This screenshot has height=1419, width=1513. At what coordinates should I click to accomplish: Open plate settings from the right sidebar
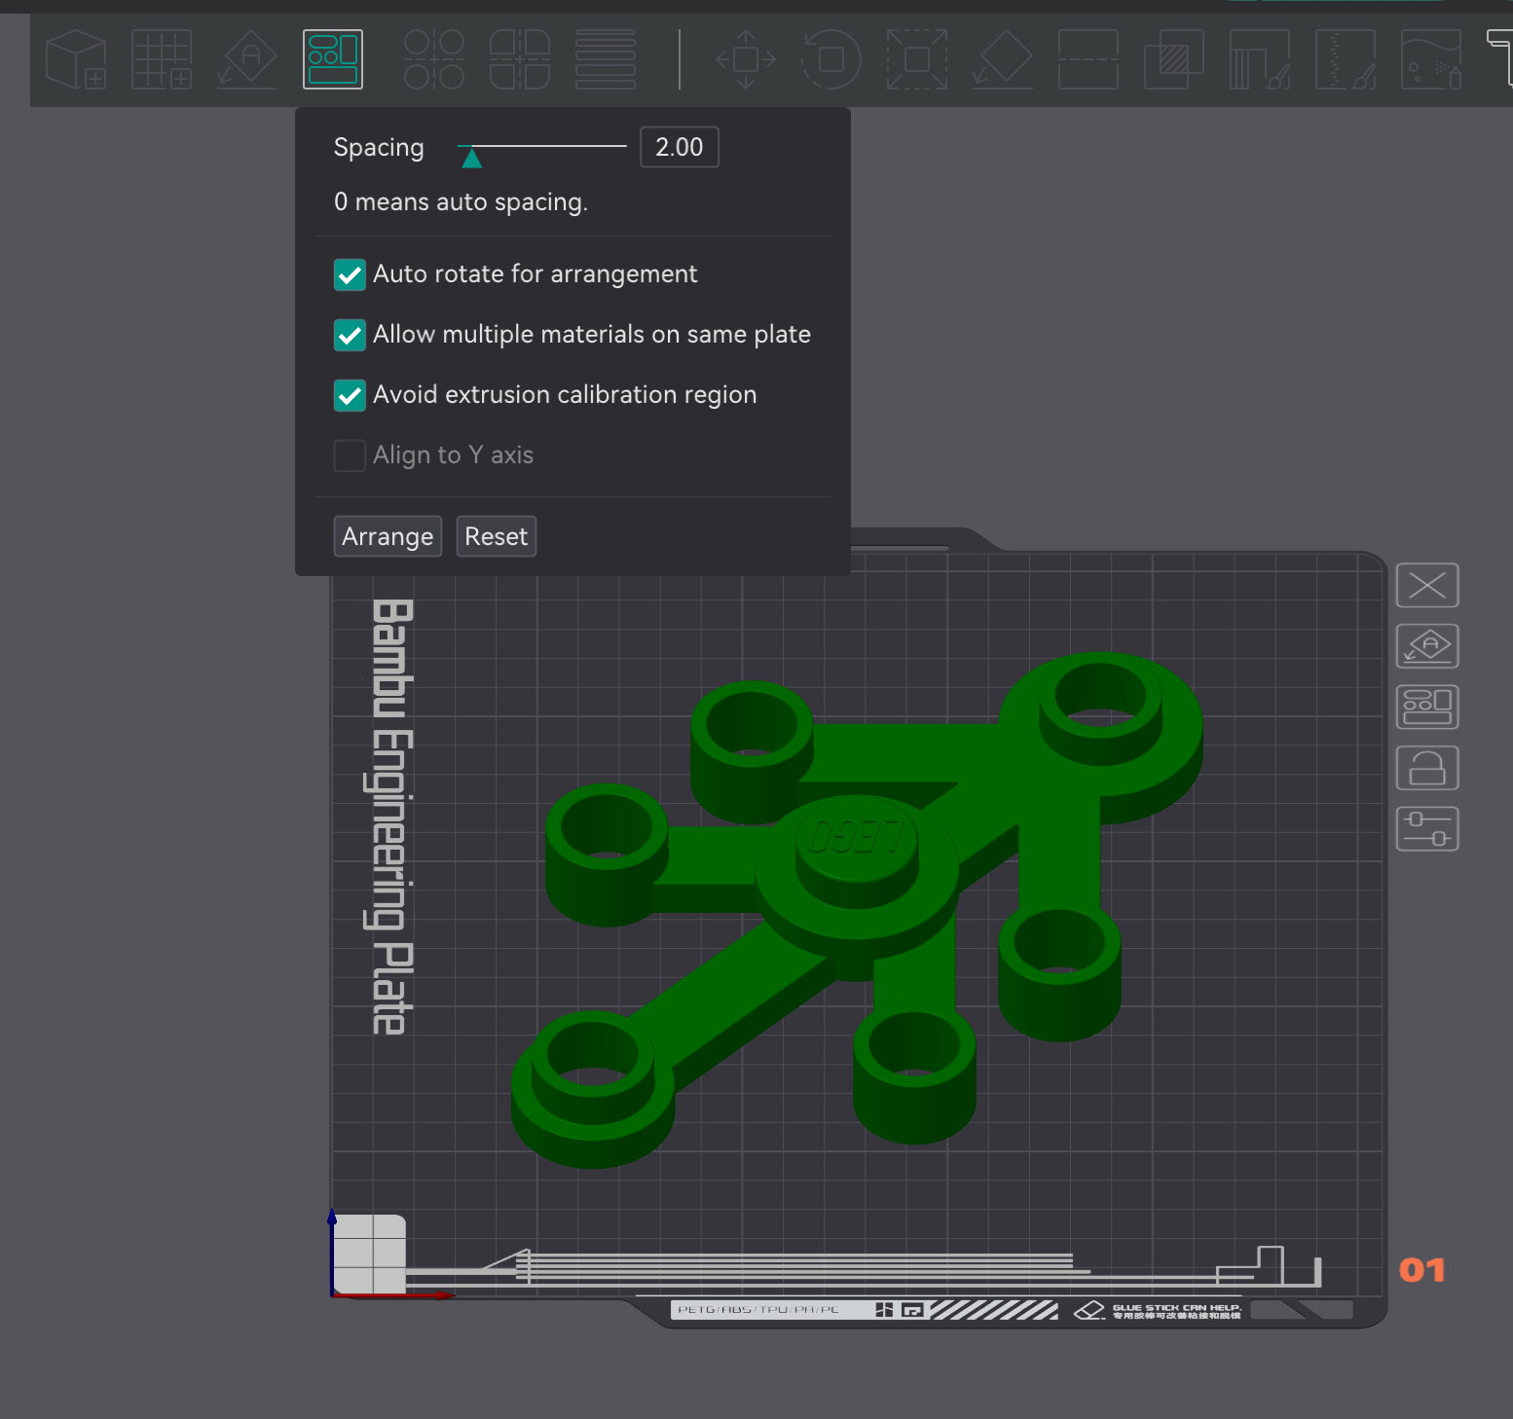1427,828
